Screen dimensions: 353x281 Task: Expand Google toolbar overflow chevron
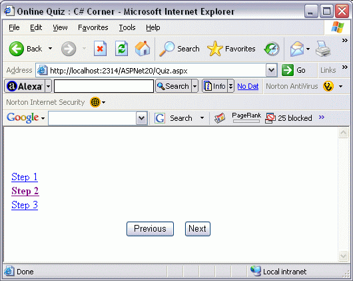pos(322,117)
